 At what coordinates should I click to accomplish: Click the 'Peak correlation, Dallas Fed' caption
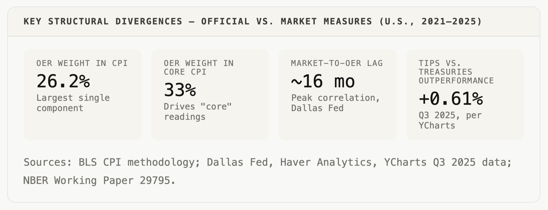click(x=335, y=103)
